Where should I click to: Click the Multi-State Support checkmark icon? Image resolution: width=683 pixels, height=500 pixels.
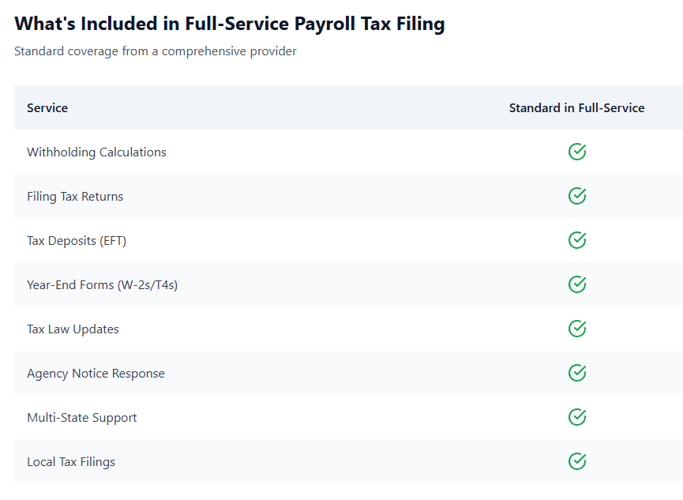coord(577,417)
